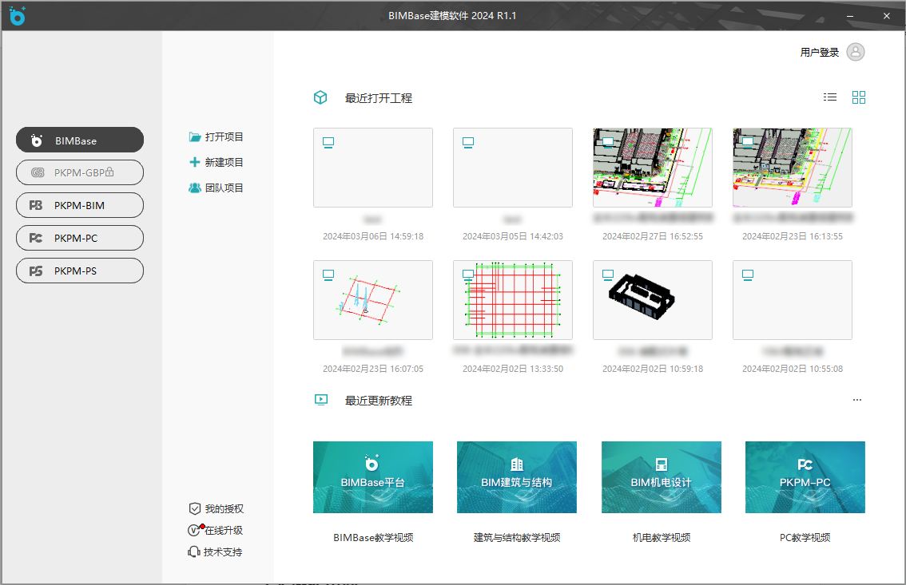This screenshot has height=585, width=906.
Task: Open the BIM机电设计 tutorial banner
Action: coord(661,477)
